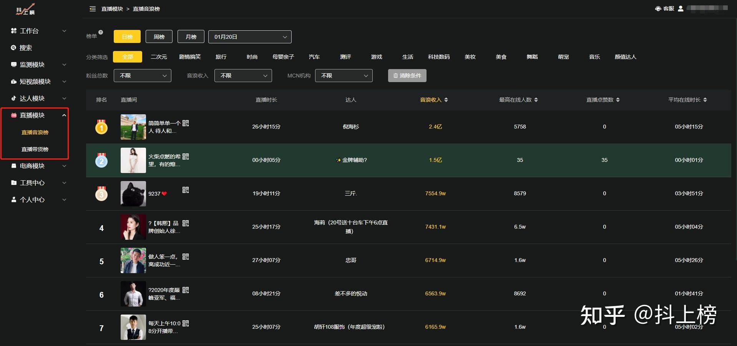Toggle sorting by 直播点赞数
This screenshot has width=737, height=346.
coord(618,99)
